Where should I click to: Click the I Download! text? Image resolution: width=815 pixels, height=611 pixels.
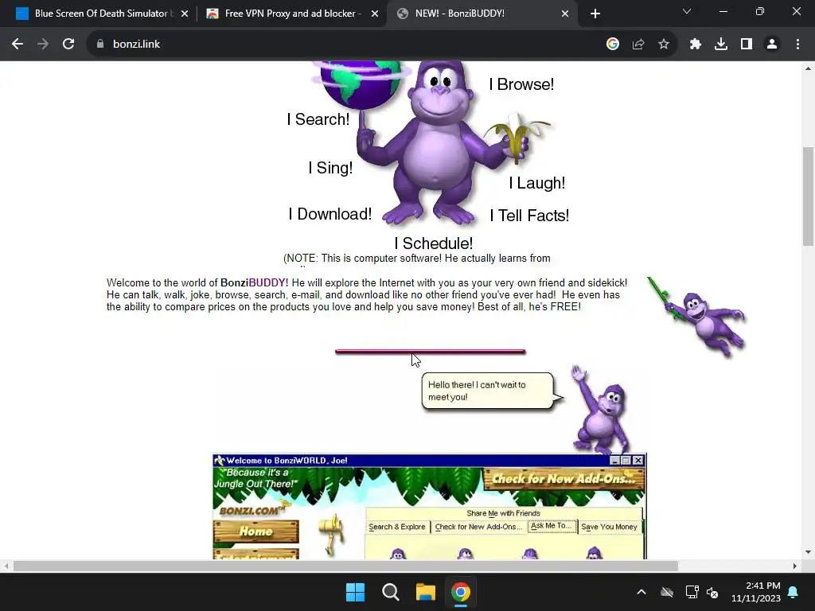coord(330,214)
